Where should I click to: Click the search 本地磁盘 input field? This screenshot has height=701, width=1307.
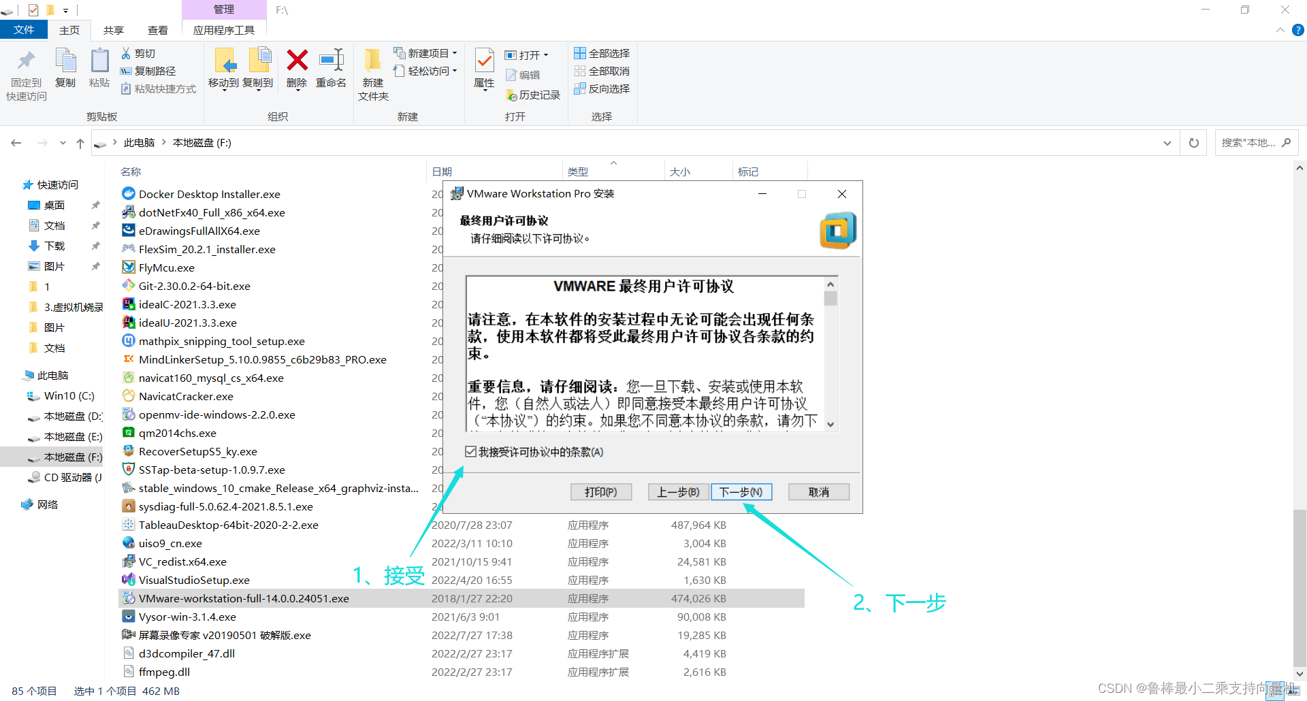click(1249, 143)
